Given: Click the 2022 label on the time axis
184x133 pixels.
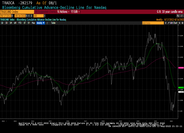Looking at the screenshot, I should (x=171, y=121).
